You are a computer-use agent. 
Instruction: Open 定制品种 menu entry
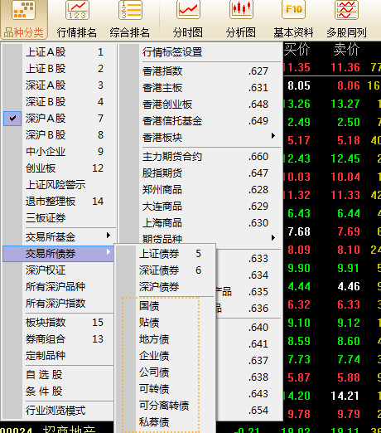[59, 356]
